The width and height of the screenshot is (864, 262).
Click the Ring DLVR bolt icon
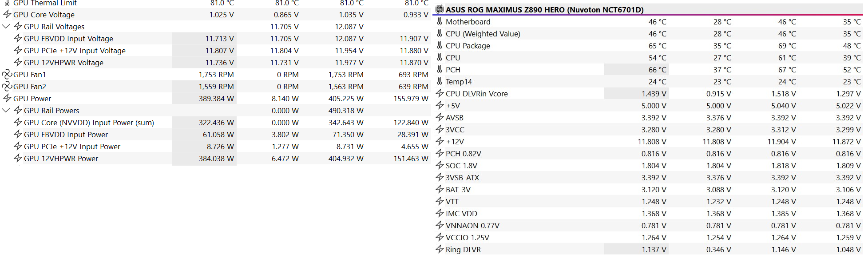pos(440,249)
